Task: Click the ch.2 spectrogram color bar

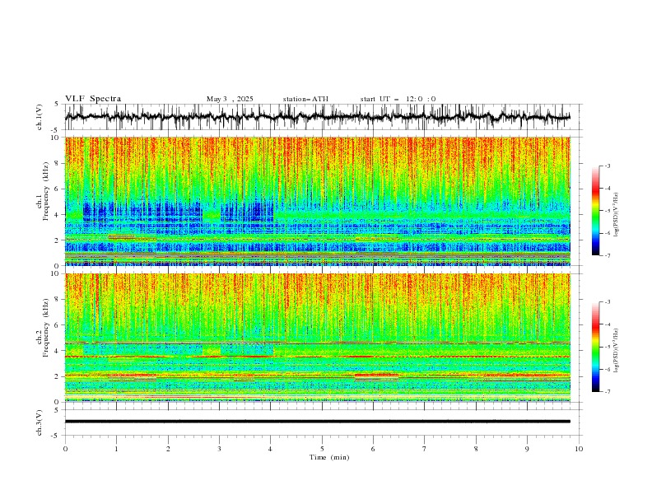Action: pyautogui.click(x=595, y=347)
